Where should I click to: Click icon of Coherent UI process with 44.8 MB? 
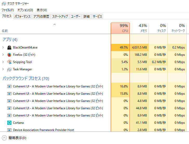9,108
